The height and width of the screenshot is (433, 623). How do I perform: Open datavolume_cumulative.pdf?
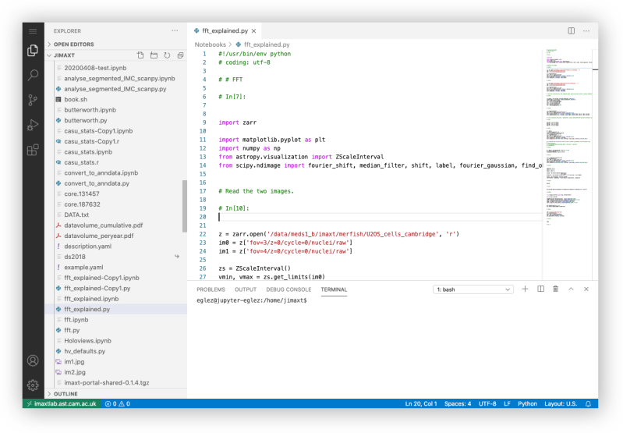pos(103,225)
